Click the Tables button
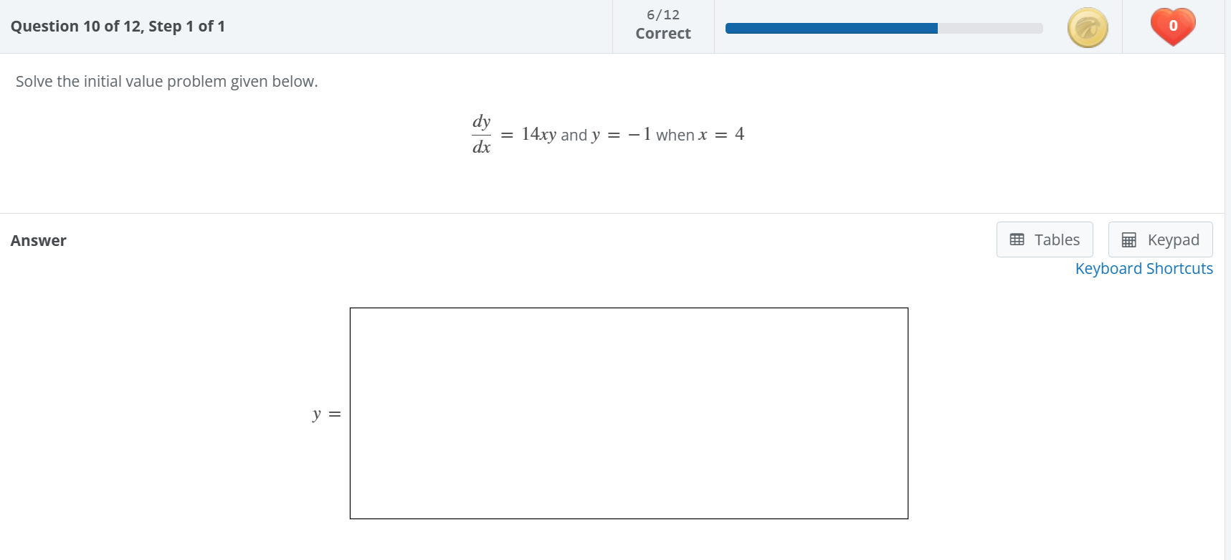 (1045, 239)
